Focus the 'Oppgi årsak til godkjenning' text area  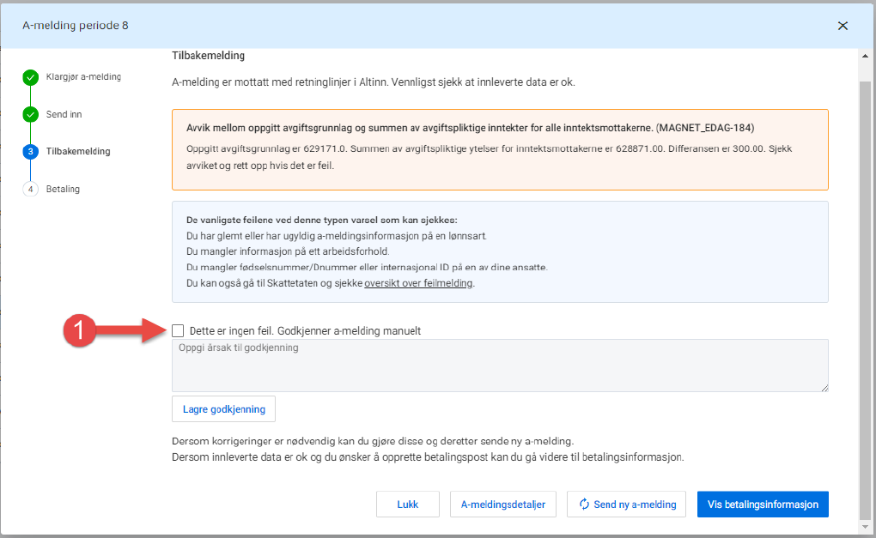tap(500, 366)
